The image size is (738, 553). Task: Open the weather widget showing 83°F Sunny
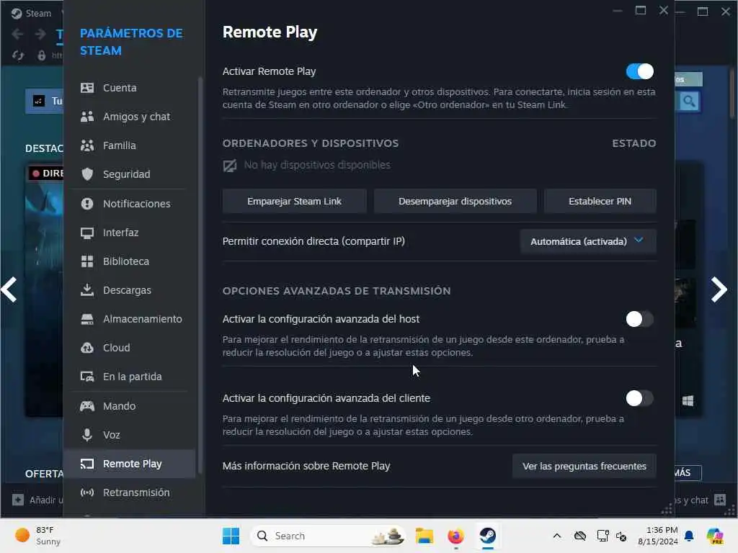[37, 536]
